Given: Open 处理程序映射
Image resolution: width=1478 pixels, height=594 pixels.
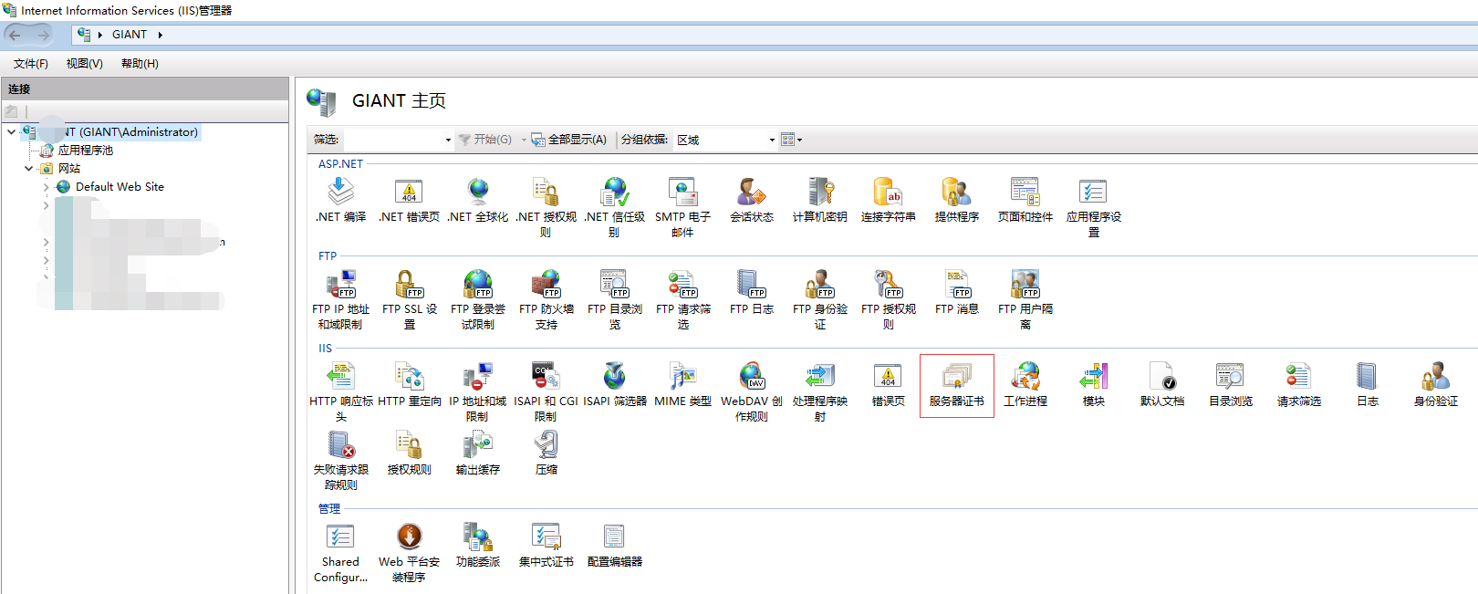Looking at the screenshot, I should coord(819,391).
